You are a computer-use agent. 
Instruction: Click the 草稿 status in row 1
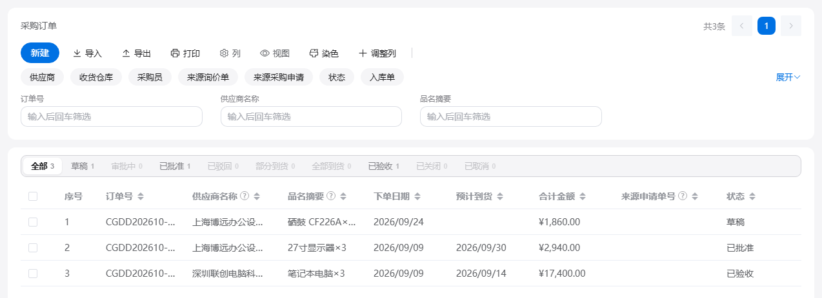click(x=736, y=222)
